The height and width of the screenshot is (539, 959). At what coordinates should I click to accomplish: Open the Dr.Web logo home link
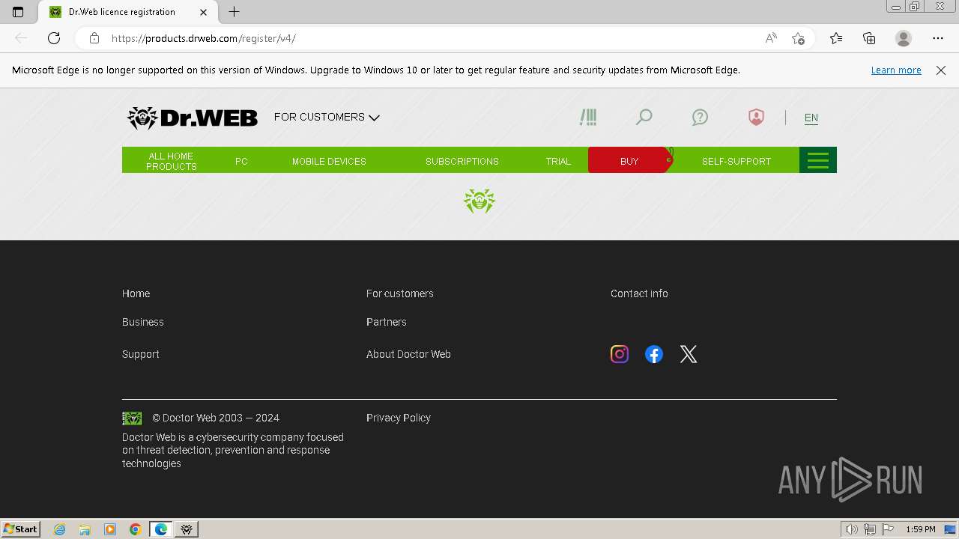click(193, 118)
